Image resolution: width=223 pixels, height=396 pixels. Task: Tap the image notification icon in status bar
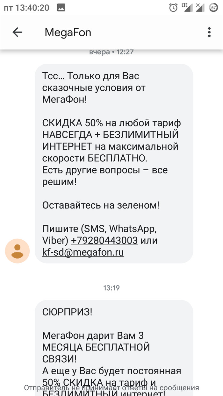(61, 7)
